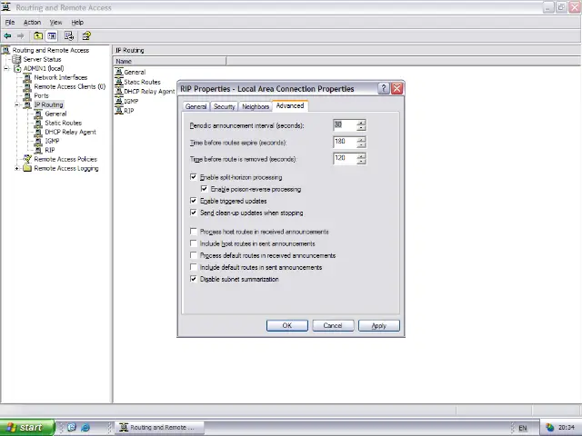Collapse the ADMIN1 (local) tree node
The image size is (582, 436).
tap(6, 69)
